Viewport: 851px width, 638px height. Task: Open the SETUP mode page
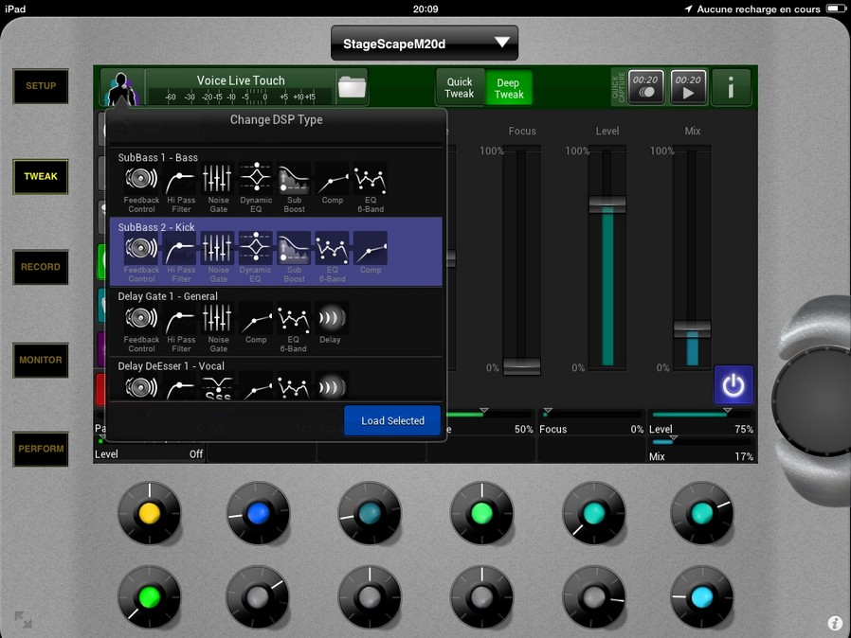[x=41, y=86]
